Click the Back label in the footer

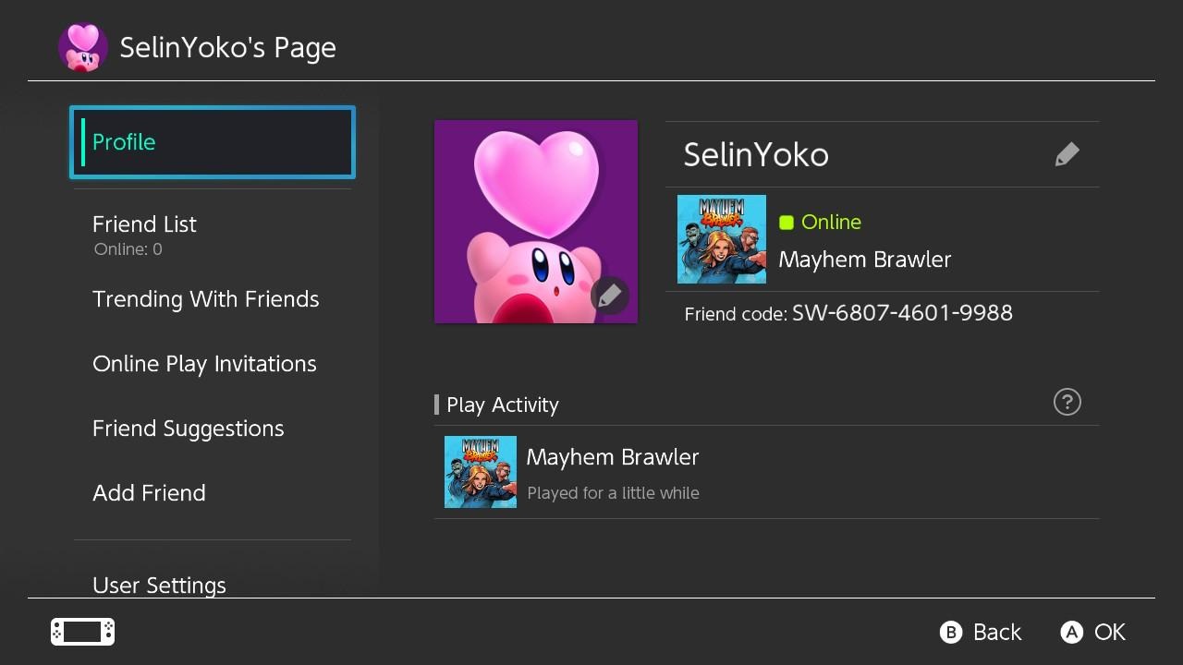[997, 632]
